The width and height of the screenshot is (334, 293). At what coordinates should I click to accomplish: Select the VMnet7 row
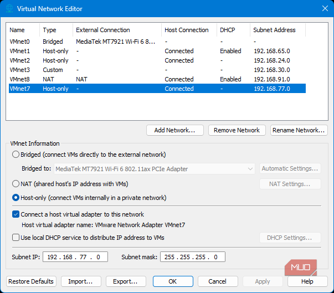[x=157, y=89]
